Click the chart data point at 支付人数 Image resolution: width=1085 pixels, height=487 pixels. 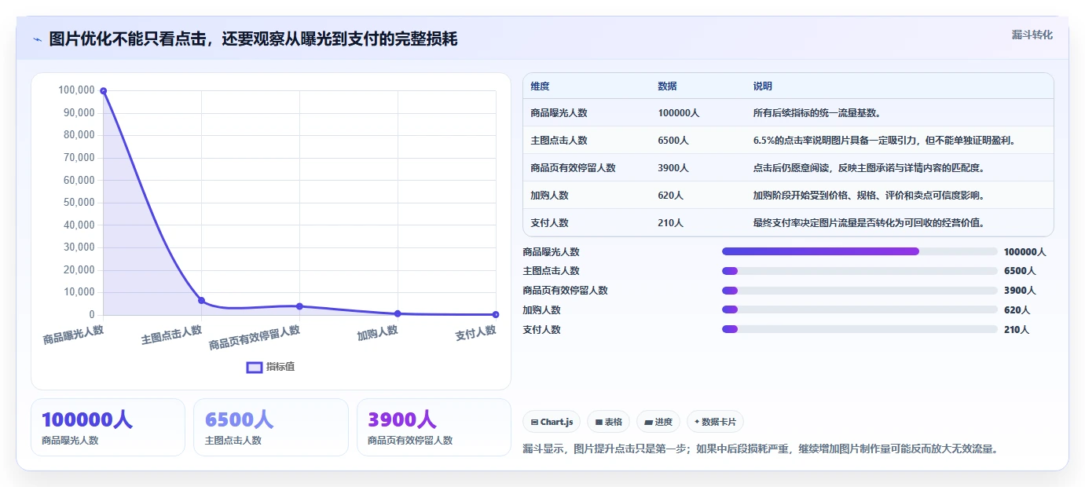pyautogui.click(x=496, y=314)
